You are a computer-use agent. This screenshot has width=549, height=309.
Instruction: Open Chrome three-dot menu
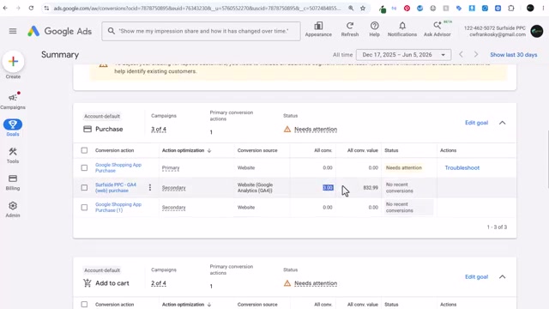(543, 8)
